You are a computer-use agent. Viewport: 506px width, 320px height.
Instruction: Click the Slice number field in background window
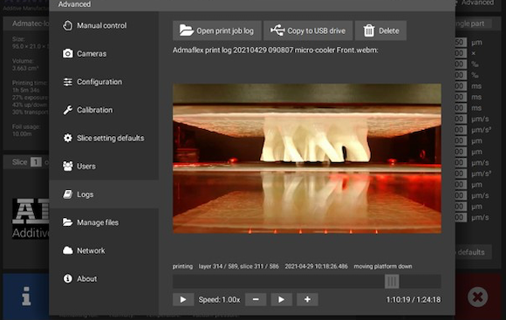click(36, 162)
